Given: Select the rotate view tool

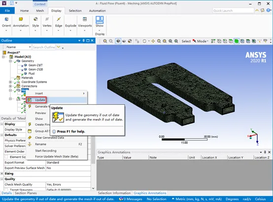Looking at the screenshot, I should click(144, 41).
